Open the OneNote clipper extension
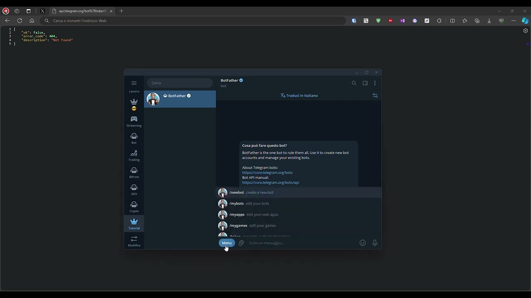531x298 pixels. coord(402,21)
